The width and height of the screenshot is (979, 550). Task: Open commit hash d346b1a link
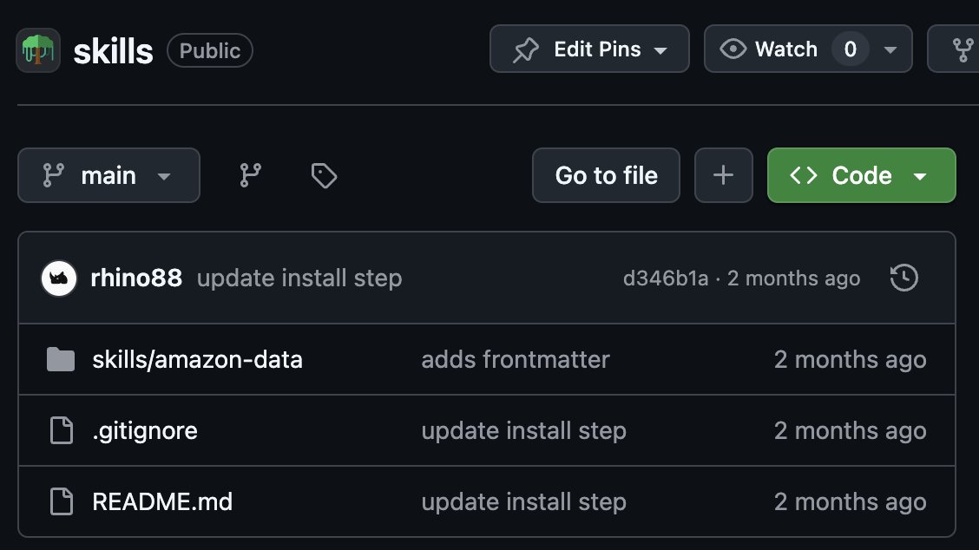pyautogui.click(x=666, y=278)
